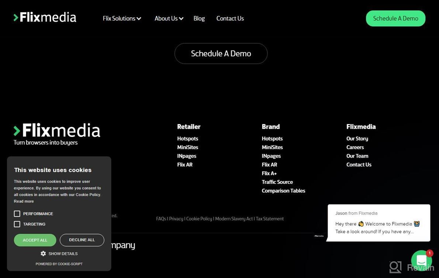Go to Contact Us in top navigation
Viewport: 439px width, 278px height.
point(230,18)
